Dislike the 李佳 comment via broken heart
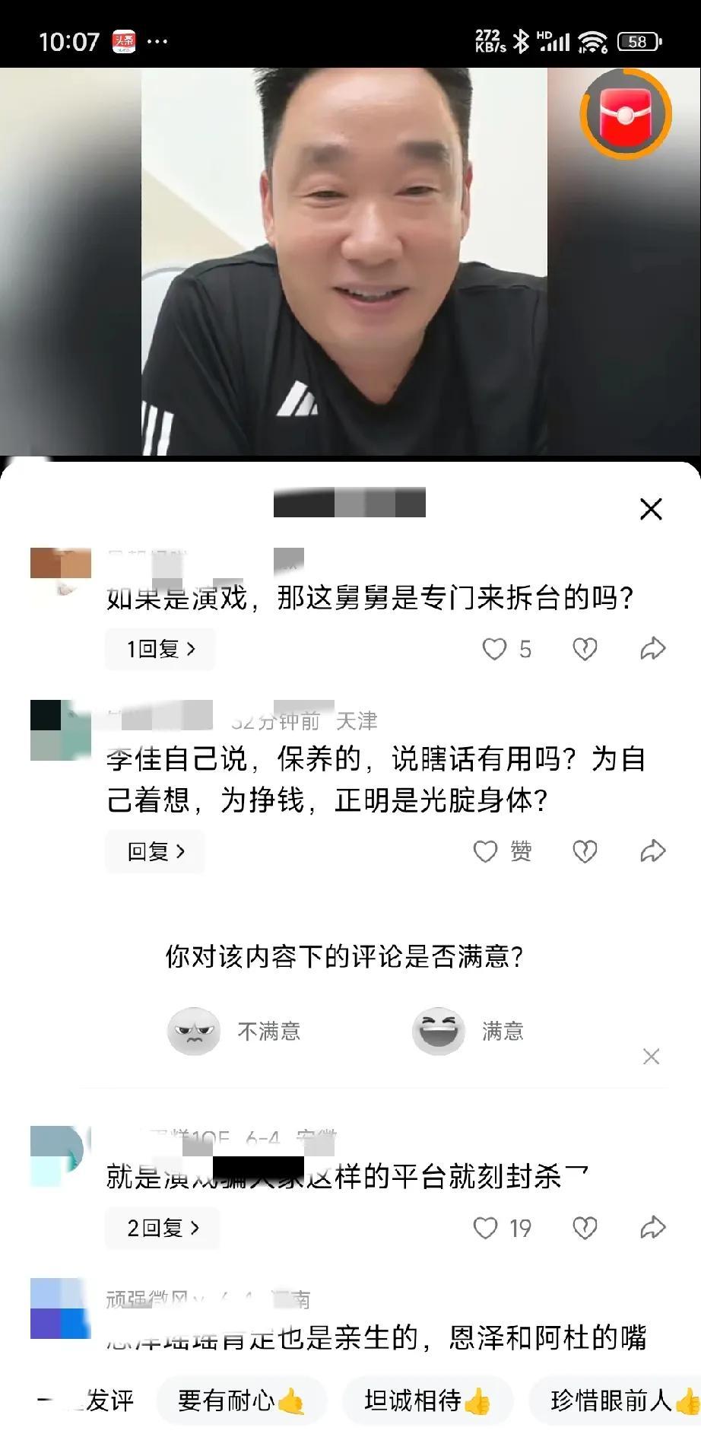This screenshot has width=701, height=1434. click(584, 851)
